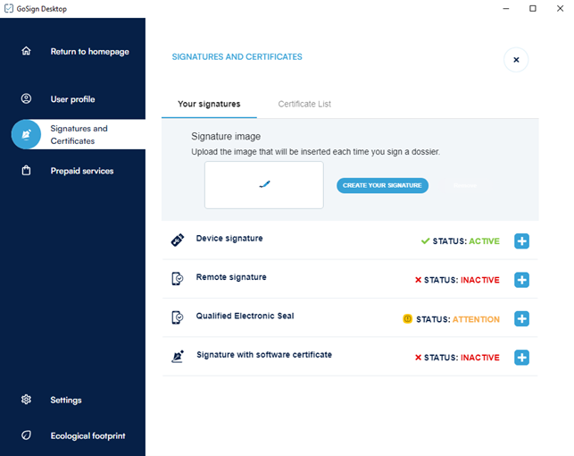
Task: Click the User profile icon in sidebar
Action: click(27, 98)
